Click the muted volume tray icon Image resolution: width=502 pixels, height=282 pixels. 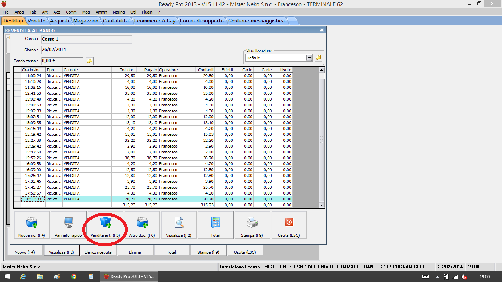coord(464,277)
